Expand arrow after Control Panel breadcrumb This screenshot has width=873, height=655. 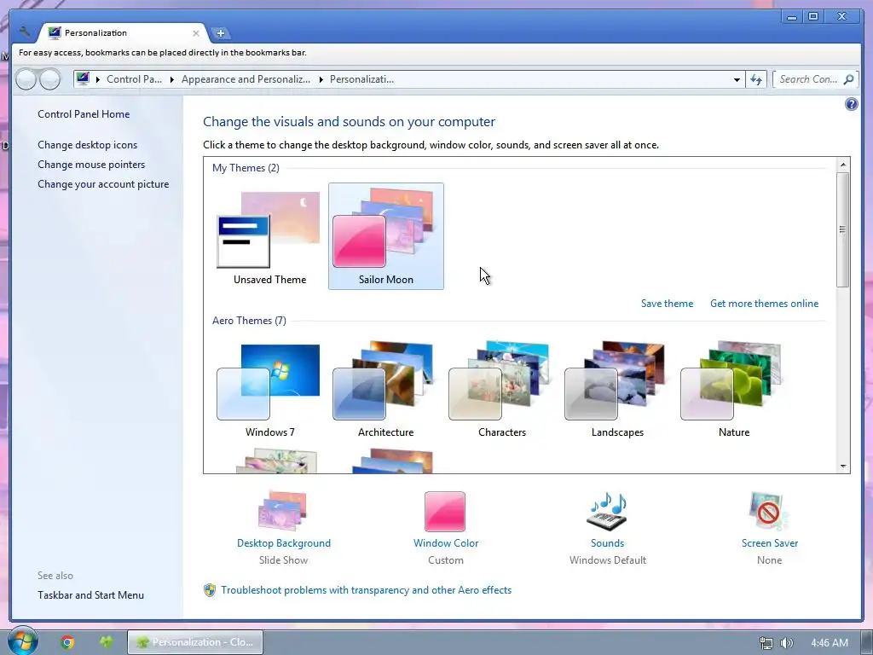[x=171, y=79]
